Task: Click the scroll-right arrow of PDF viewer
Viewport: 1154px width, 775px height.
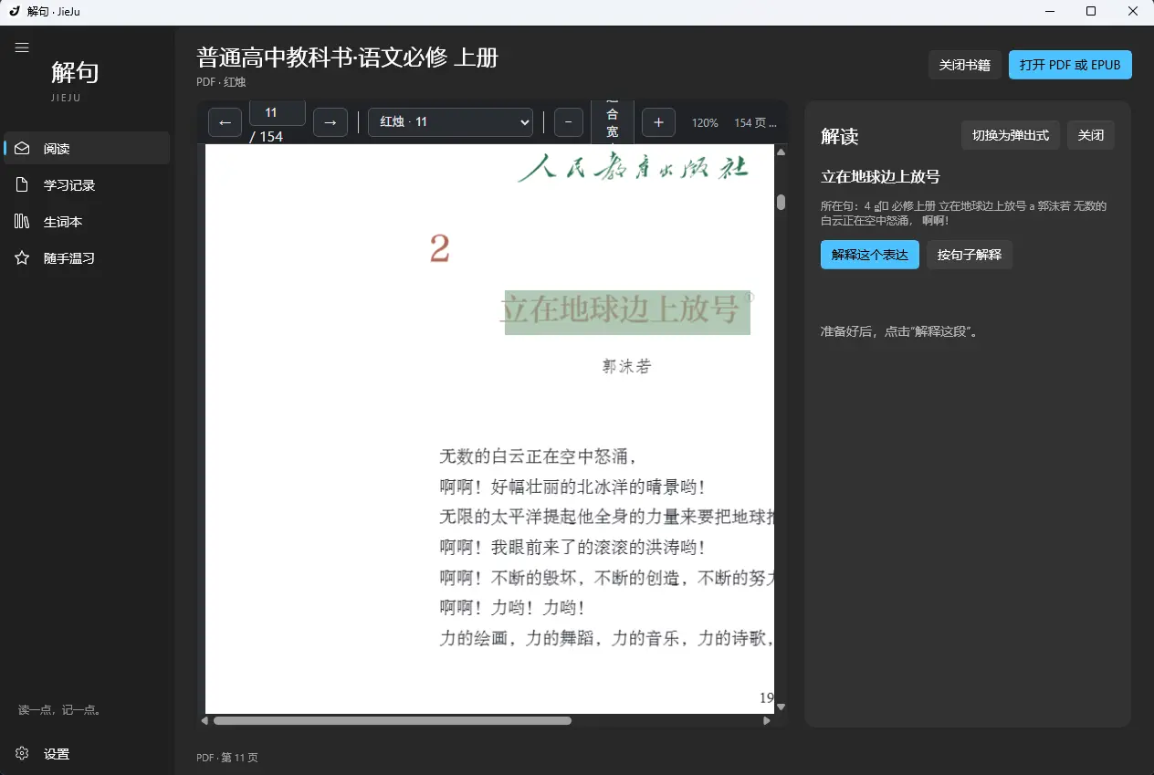Action: tap(767, 720)
